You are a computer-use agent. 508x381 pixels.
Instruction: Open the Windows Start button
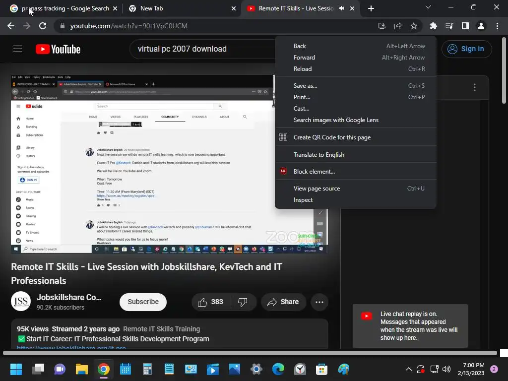click(x=16, y=369)
